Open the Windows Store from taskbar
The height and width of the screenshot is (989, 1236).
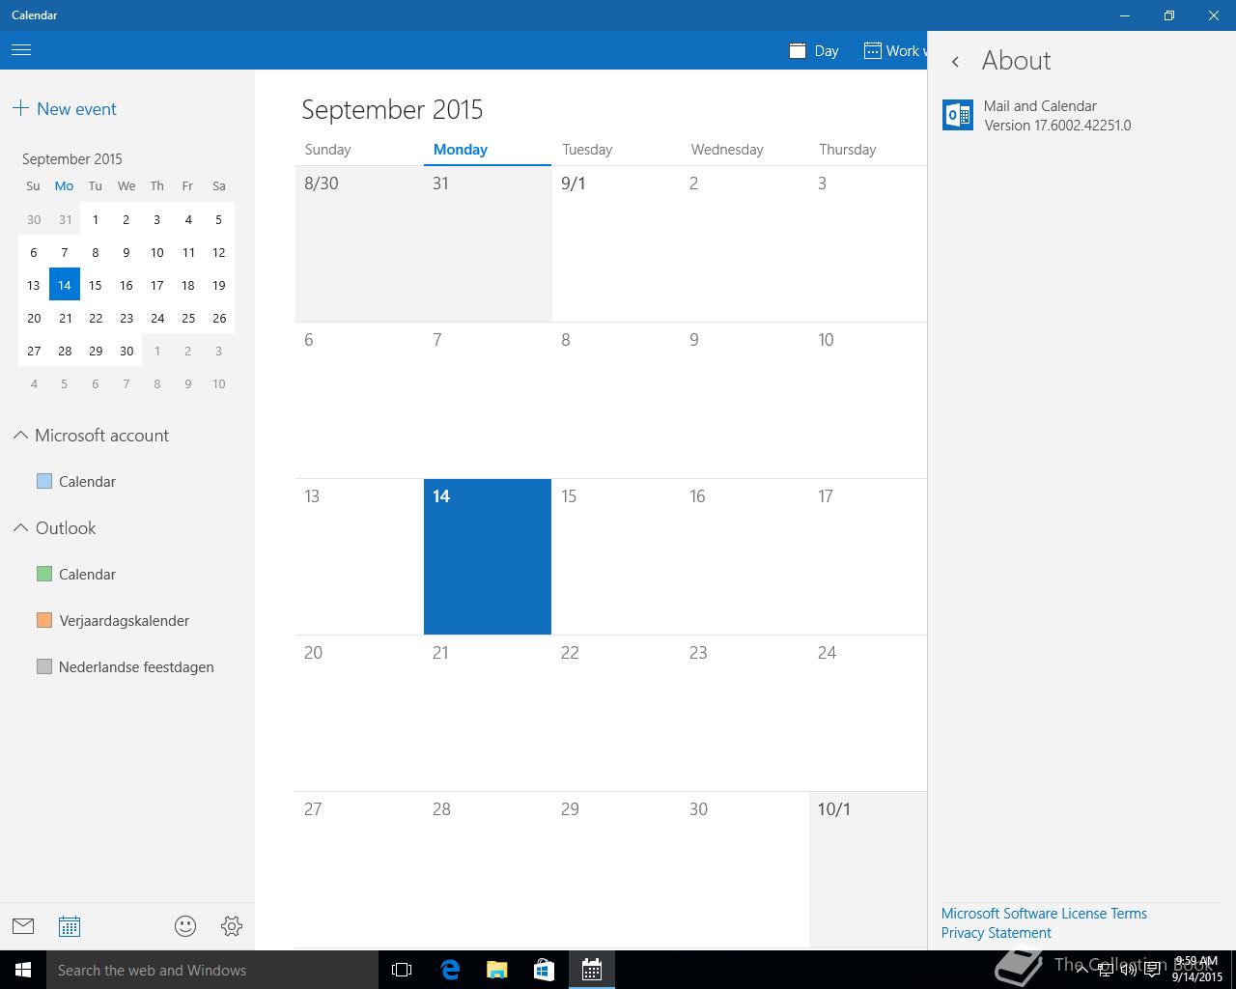544,970
